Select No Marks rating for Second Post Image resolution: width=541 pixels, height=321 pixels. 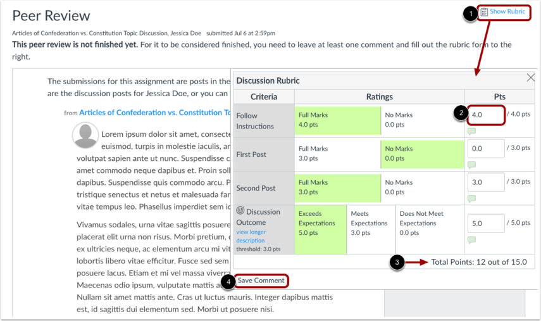pos(423,188)
